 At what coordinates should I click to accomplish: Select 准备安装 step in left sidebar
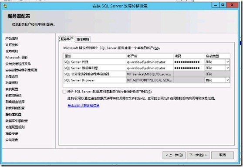[12, 133]
